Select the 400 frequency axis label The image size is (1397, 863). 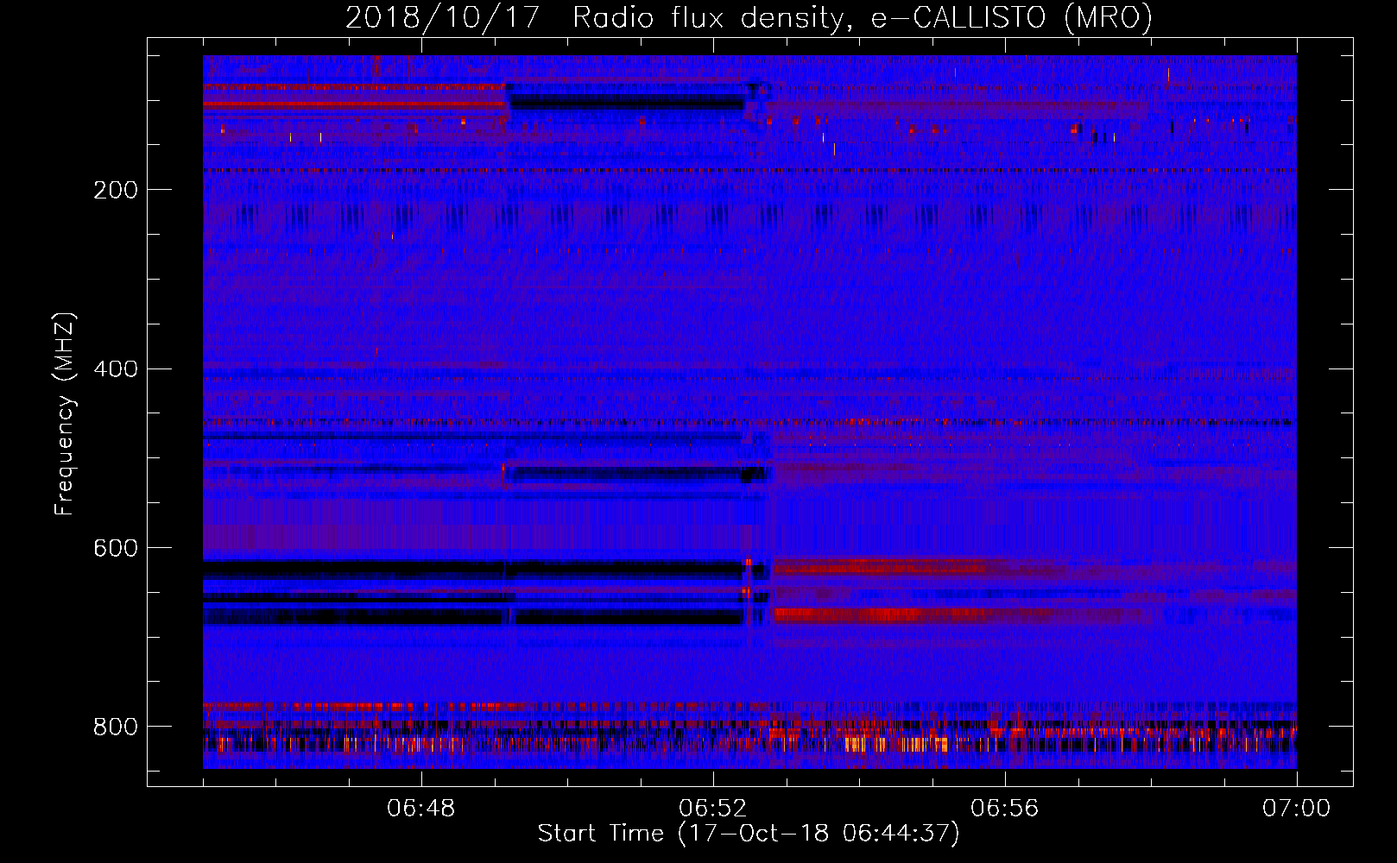point(116,369)
